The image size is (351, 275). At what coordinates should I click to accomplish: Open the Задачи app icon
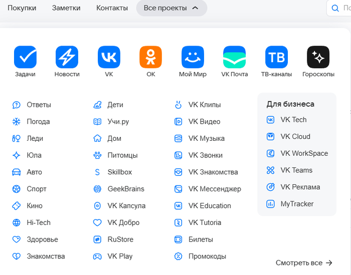pos(25,58)
